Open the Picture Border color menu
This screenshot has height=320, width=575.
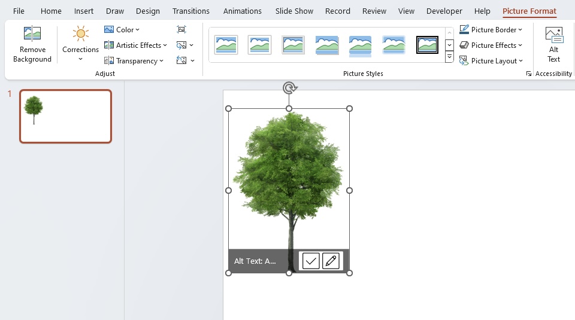pyautogui.click(x=491, y=30)
